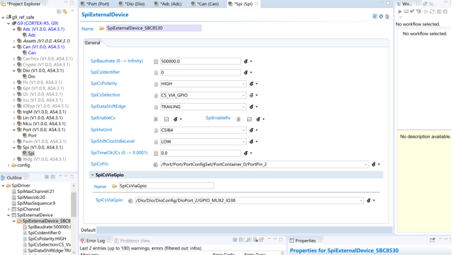
Task: Edit the SpiCsViaGpio Name field
Action: point(166,186)
